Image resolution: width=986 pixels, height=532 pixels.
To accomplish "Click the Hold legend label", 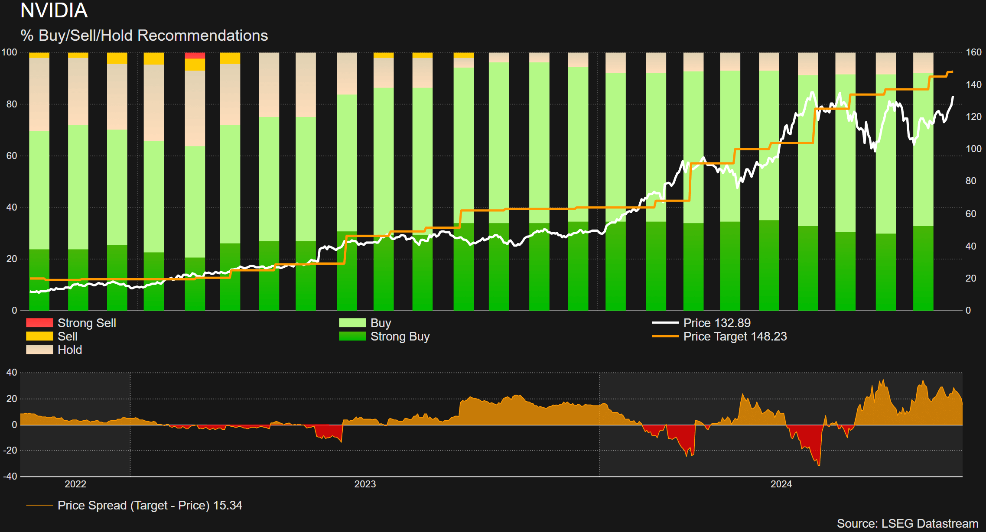I will [70, 350].
